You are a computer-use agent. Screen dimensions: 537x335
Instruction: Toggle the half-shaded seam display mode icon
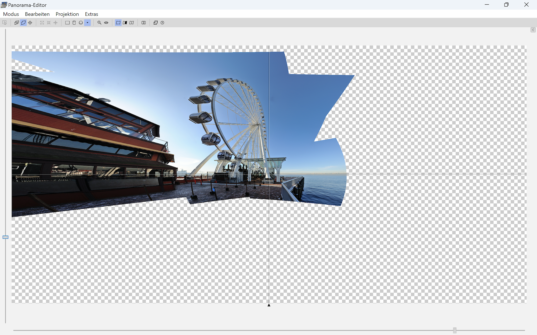coord(125,23)
